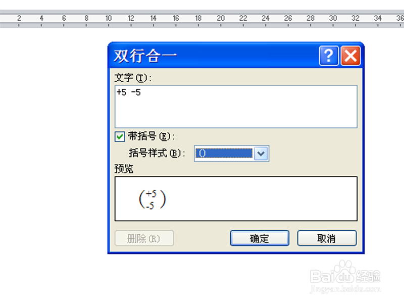The image size is (404, 303).
Task: Click the ruler at mark 30
Action: click(x=333, y=18)
